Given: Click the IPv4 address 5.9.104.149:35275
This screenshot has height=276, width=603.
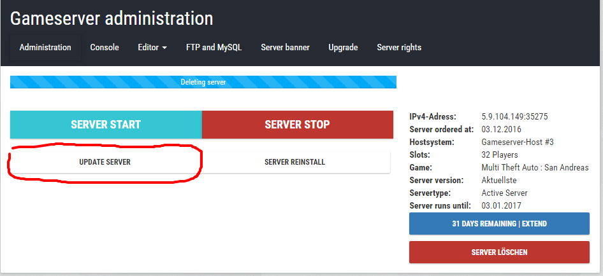Looking at the screenshot, I should click(x=514, y=117).
